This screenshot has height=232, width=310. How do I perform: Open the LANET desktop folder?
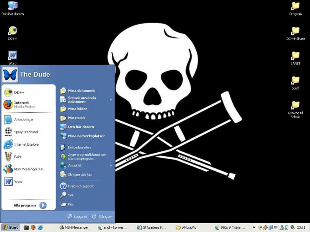295,57
